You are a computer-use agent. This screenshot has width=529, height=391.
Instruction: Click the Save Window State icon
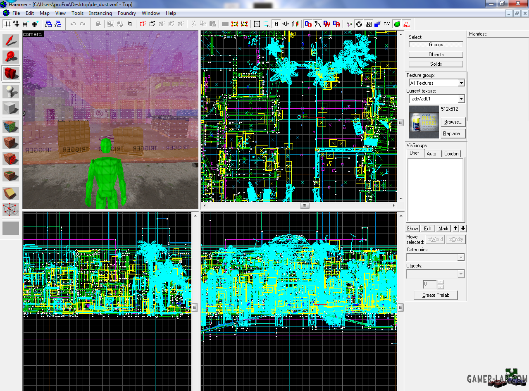(58, 24)
